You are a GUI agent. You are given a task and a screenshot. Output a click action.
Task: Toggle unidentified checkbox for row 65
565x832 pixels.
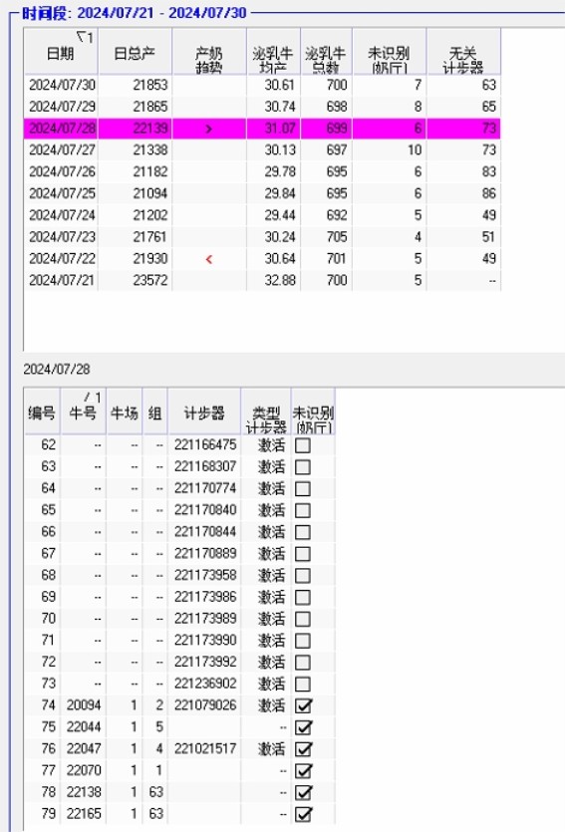[x=303, y=510]
